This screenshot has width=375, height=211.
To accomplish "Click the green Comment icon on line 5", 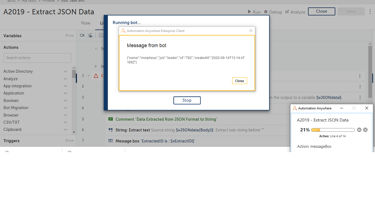I will click(110, 119).
